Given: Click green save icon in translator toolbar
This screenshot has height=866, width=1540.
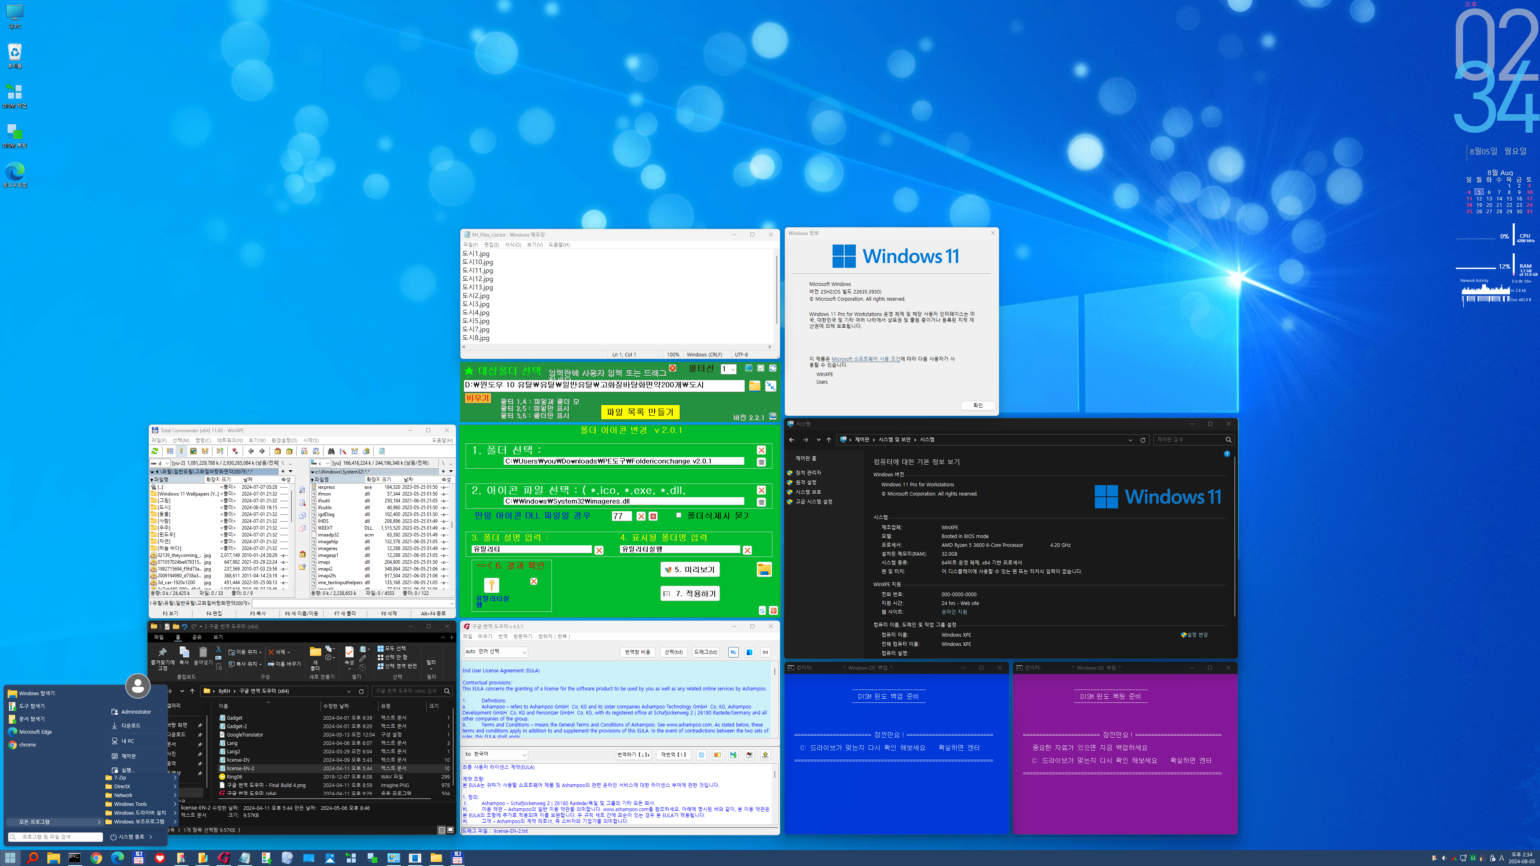Looking at the screenshot, I should (734, 755).
